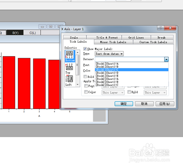Viewport: 183px width, 168px height.
Task: Collapse the Dataset dropdown arrow
Action: pos(166,59)
